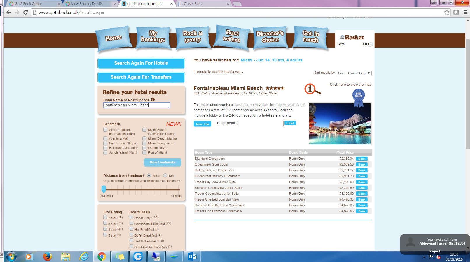Tick the Continental Breakfast checkbox
Image resolution: width=470 pixels, height=262 pixels.
pyautogui.click(x=131, y=223)
